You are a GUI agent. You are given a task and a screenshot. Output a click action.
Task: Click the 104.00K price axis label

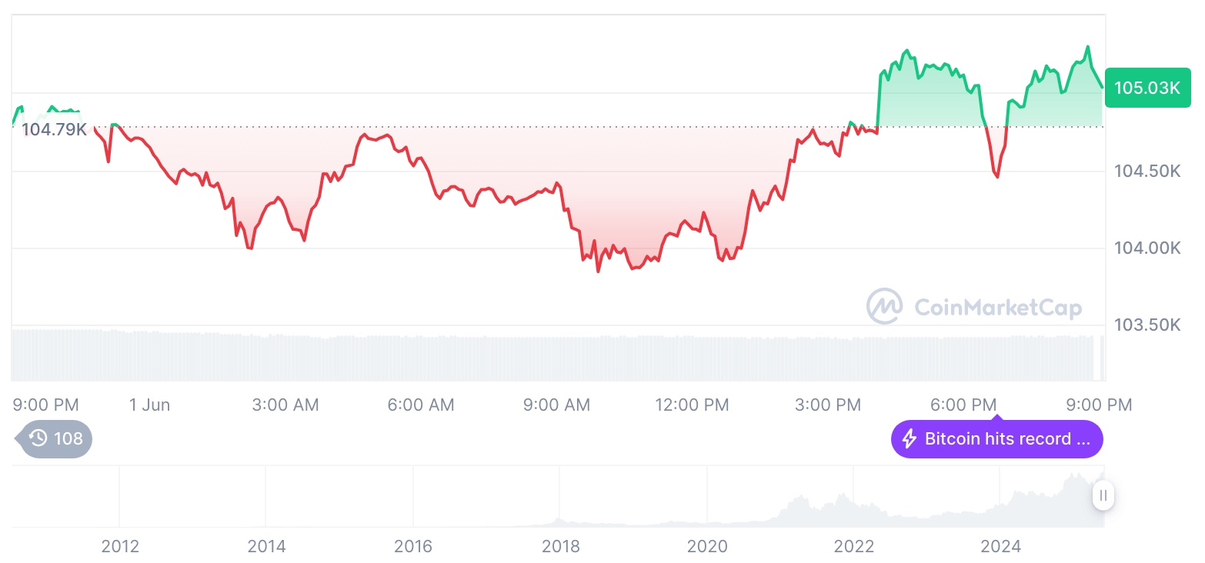[1147, 248]
